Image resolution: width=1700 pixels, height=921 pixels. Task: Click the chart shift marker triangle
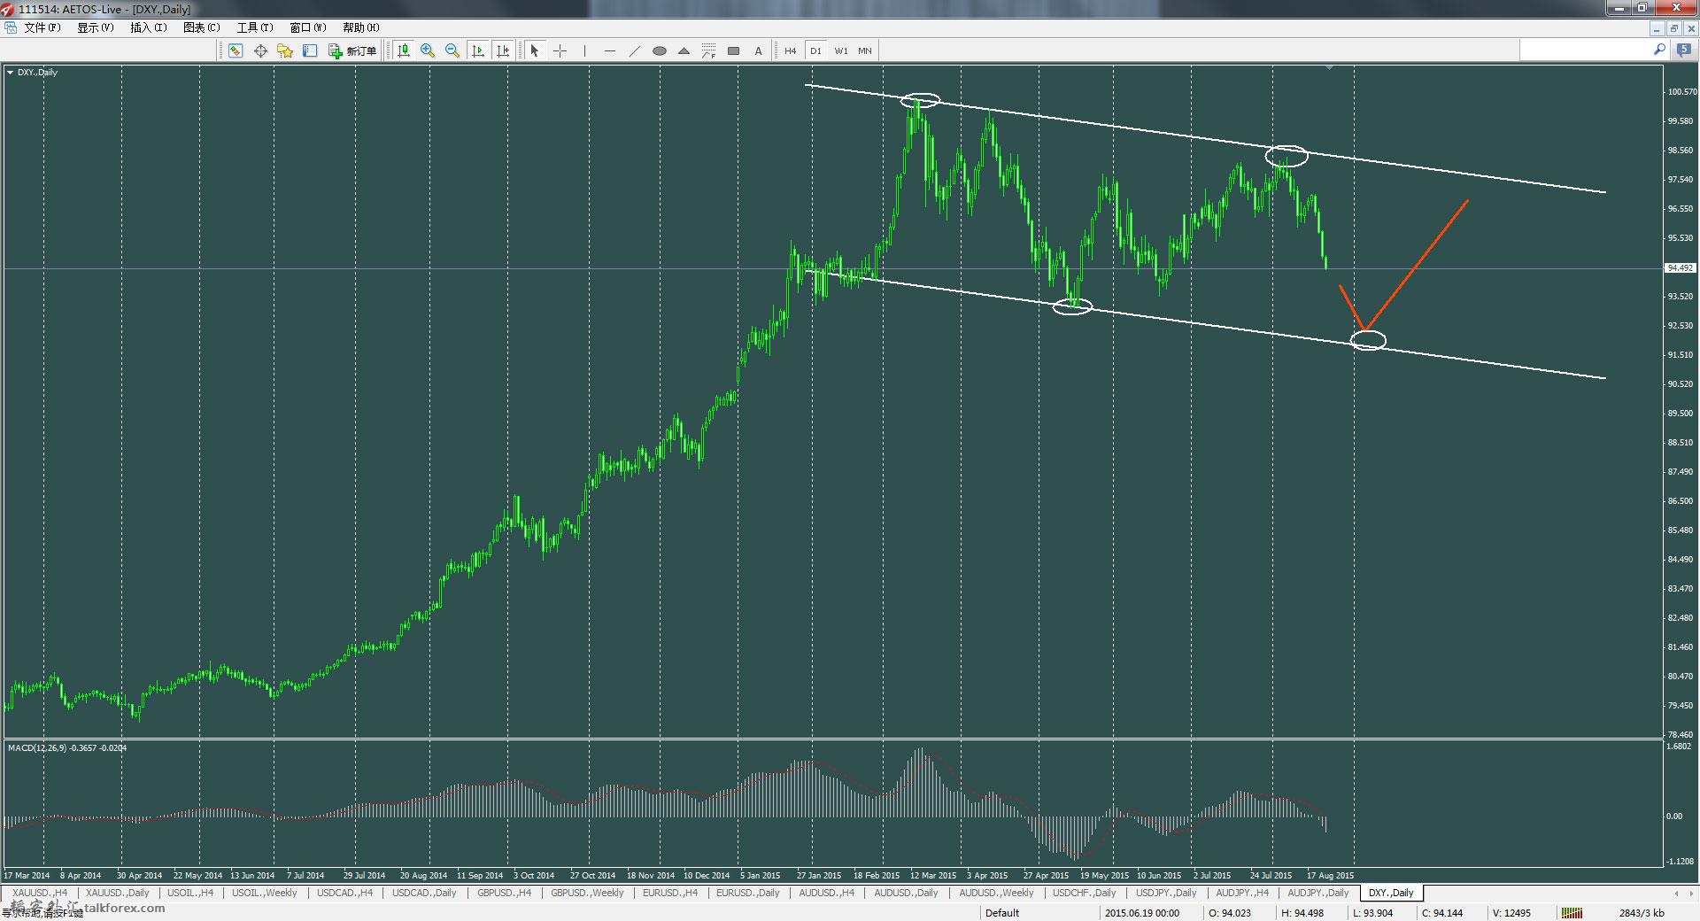1329,67
